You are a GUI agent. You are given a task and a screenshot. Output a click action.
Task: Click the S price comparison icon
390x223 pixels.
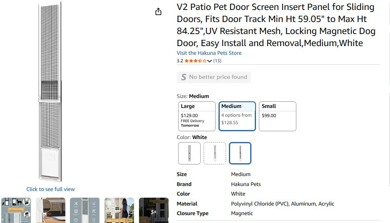183,77
